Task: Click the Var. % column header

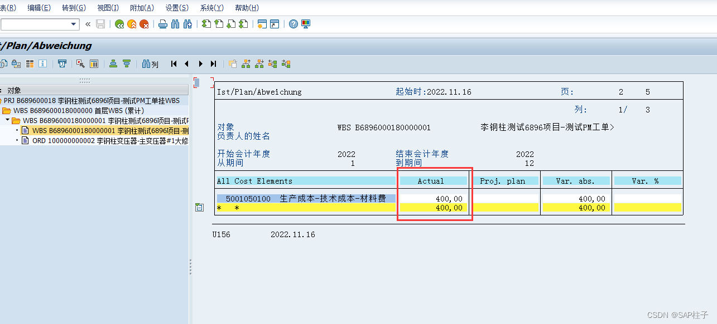Action: pos(648,181)
